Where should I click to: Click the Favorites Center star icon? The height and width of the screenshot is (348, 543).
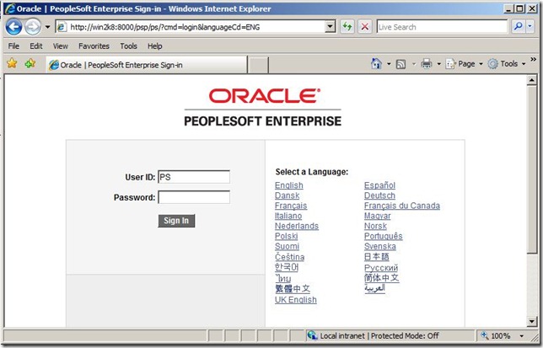click(12, 63)
